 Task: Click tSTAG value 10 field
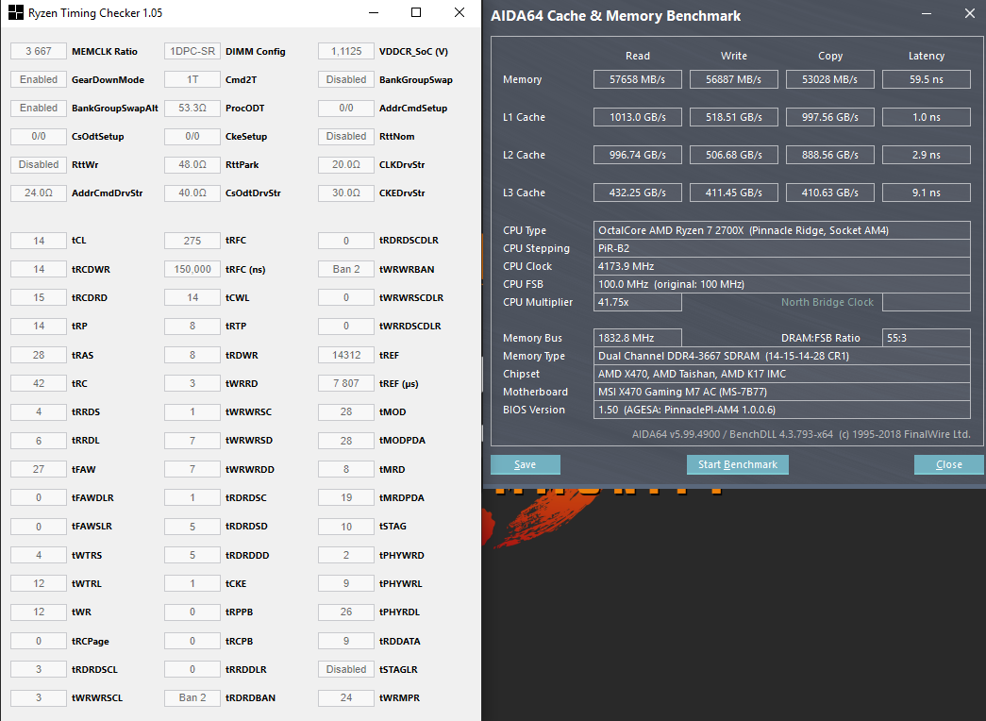(346, 526)
